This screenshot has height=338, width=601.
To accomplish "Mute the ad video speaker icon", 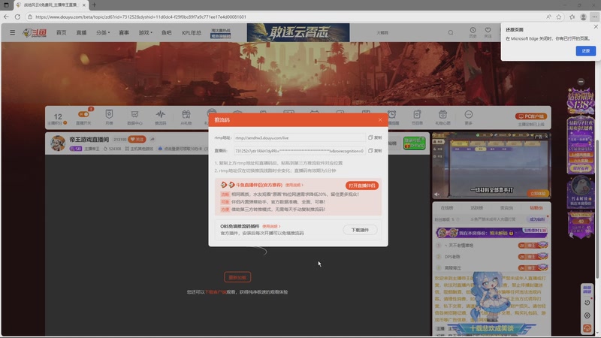I will [x=437, y=195].
